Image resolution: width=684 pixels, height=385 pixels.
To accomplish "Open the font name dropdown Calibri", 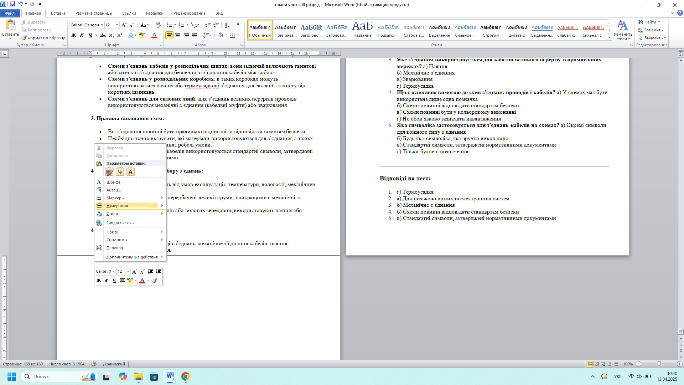I will (102, 25).
